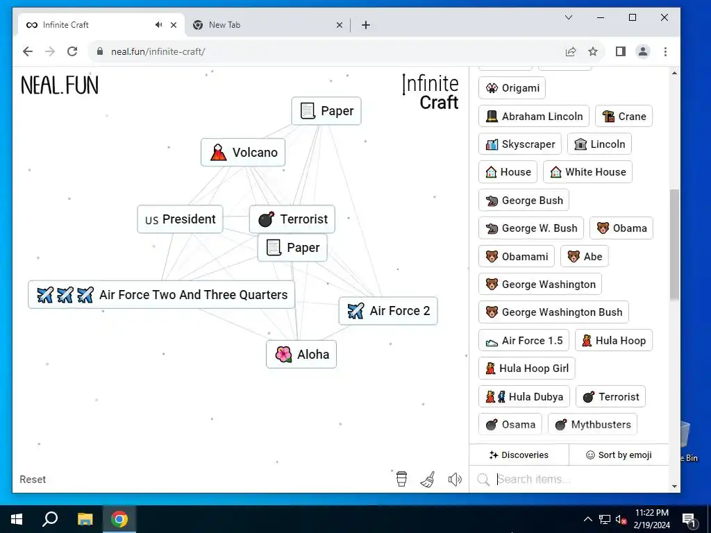The width and height of the screenshot is (711, 533).
Task: Click the muted volume tray icon
Action: [x=621, y=519]
